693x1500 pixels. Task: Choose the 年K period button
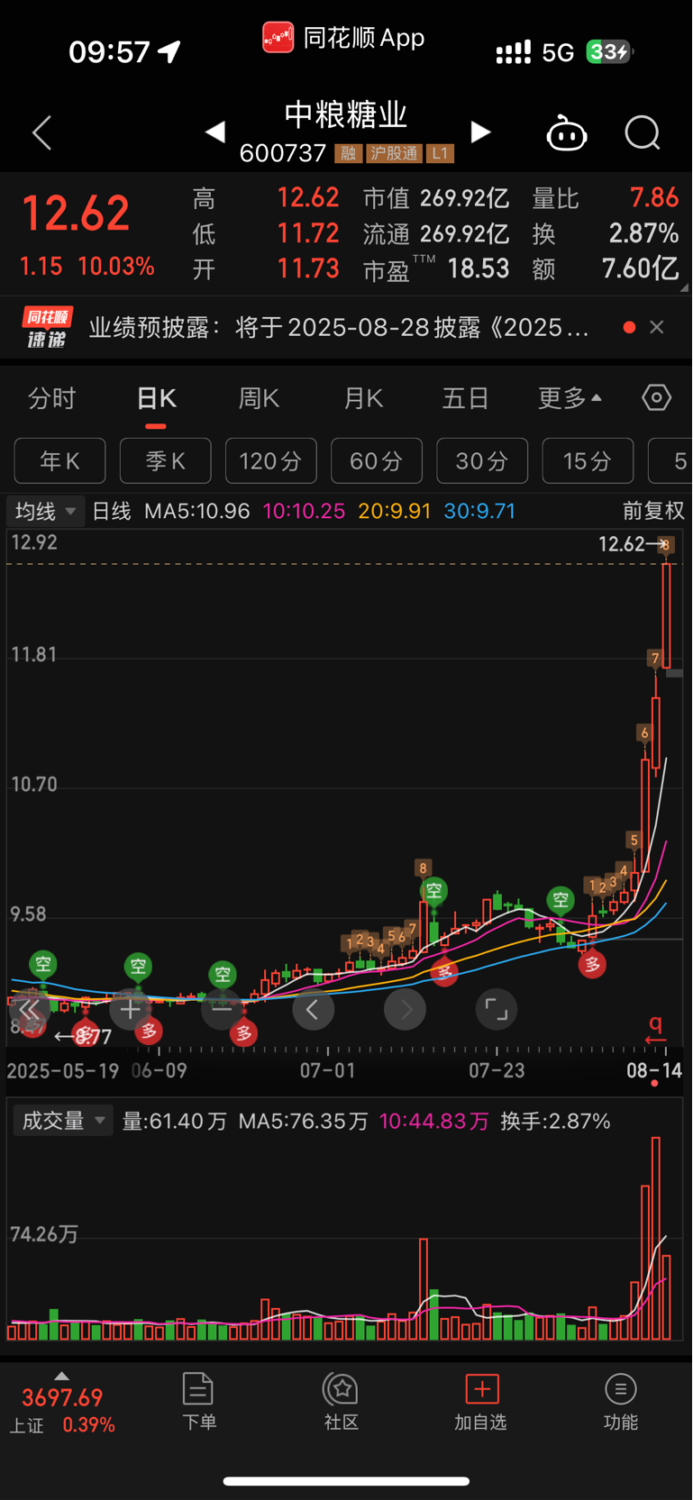[x=59, y=461]
